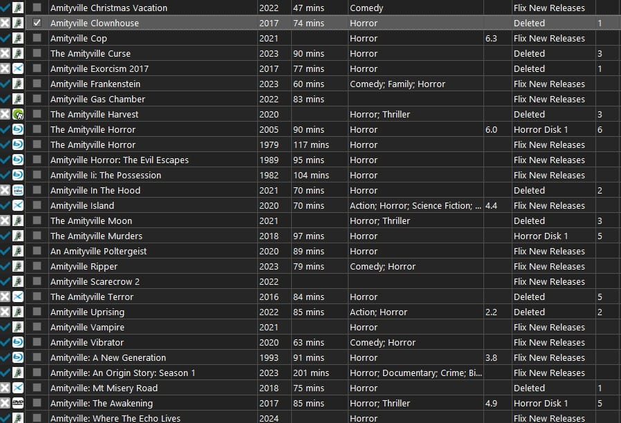Tick the checkbox for Amityville Frankenstein
The width and height of the screenshot is (621, 423).
click(x=37, y=84)
